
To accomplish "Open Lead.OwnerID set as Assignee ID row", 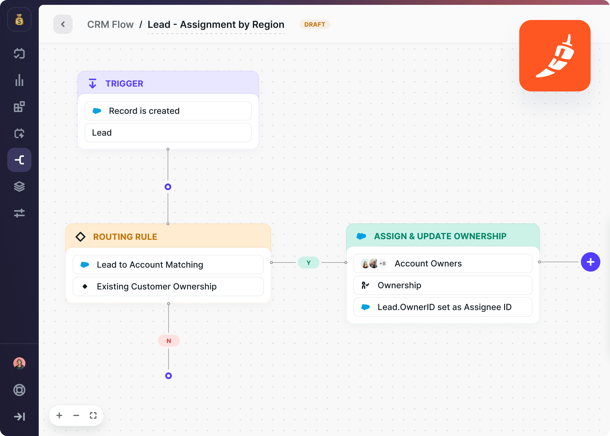I will [x=443, y=307].
